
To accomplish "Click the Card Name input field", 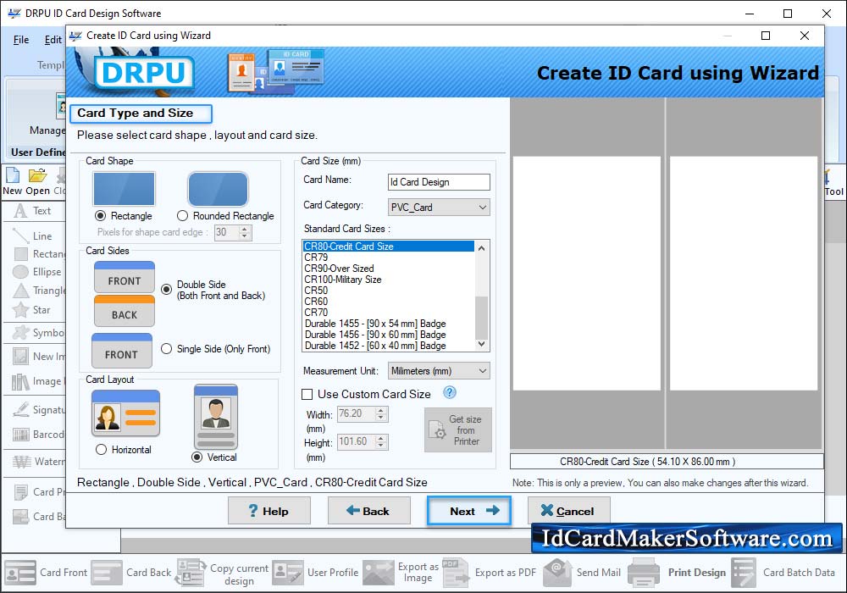I will [x=439, y=182].
